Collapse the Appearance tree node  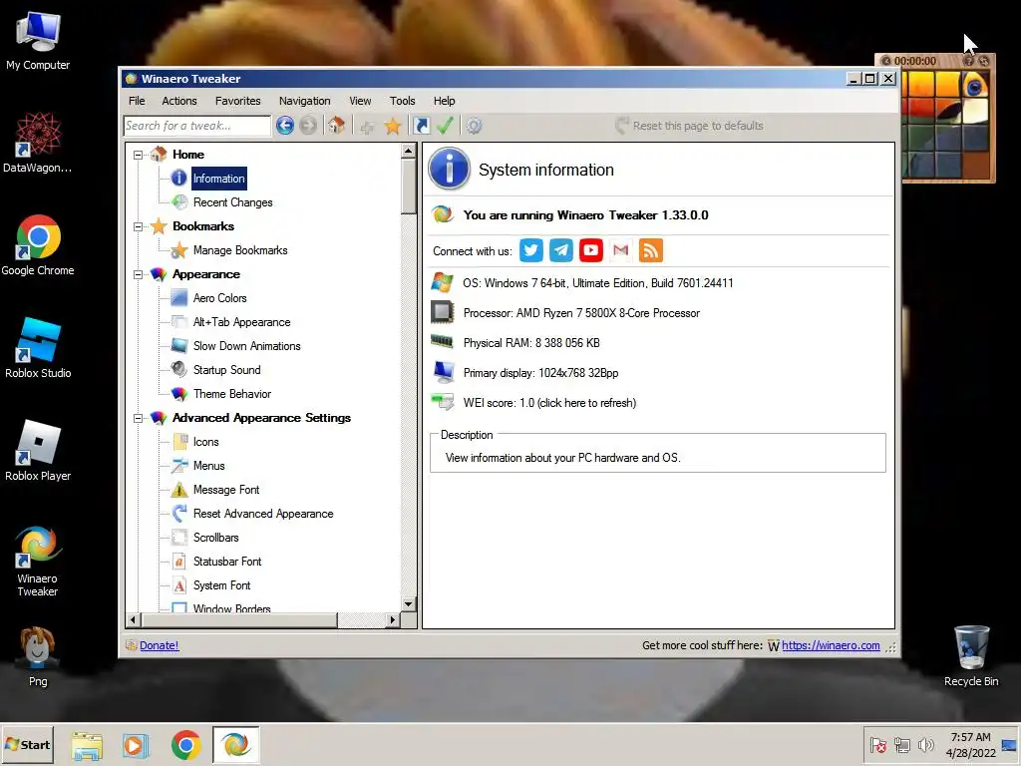(138, 275)
